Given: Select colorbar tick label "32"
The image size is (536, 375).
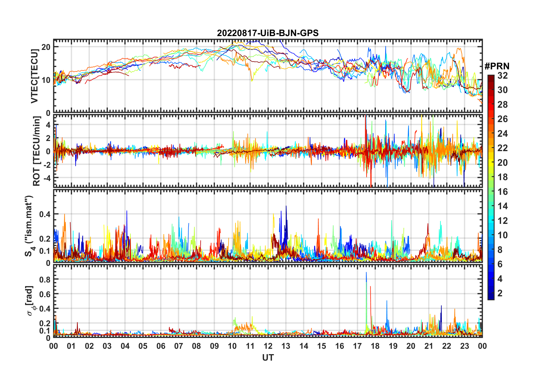Looking at the screenshot, I should point(502,75).
